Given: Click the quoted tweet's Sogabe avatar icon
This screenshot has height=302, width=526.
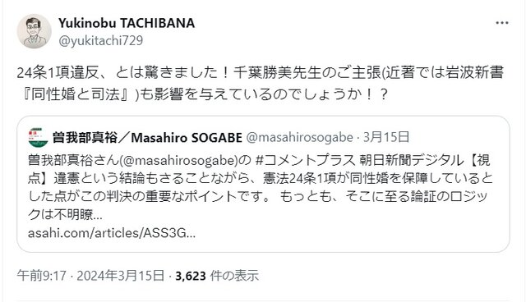Looking at the screenshot, I should [x=38, y=137].
